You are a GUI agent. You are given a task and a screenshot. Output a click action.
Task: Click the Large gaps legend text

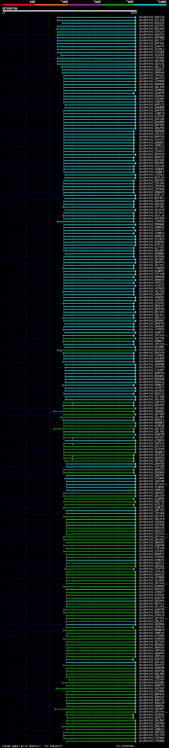click(32, 746)
